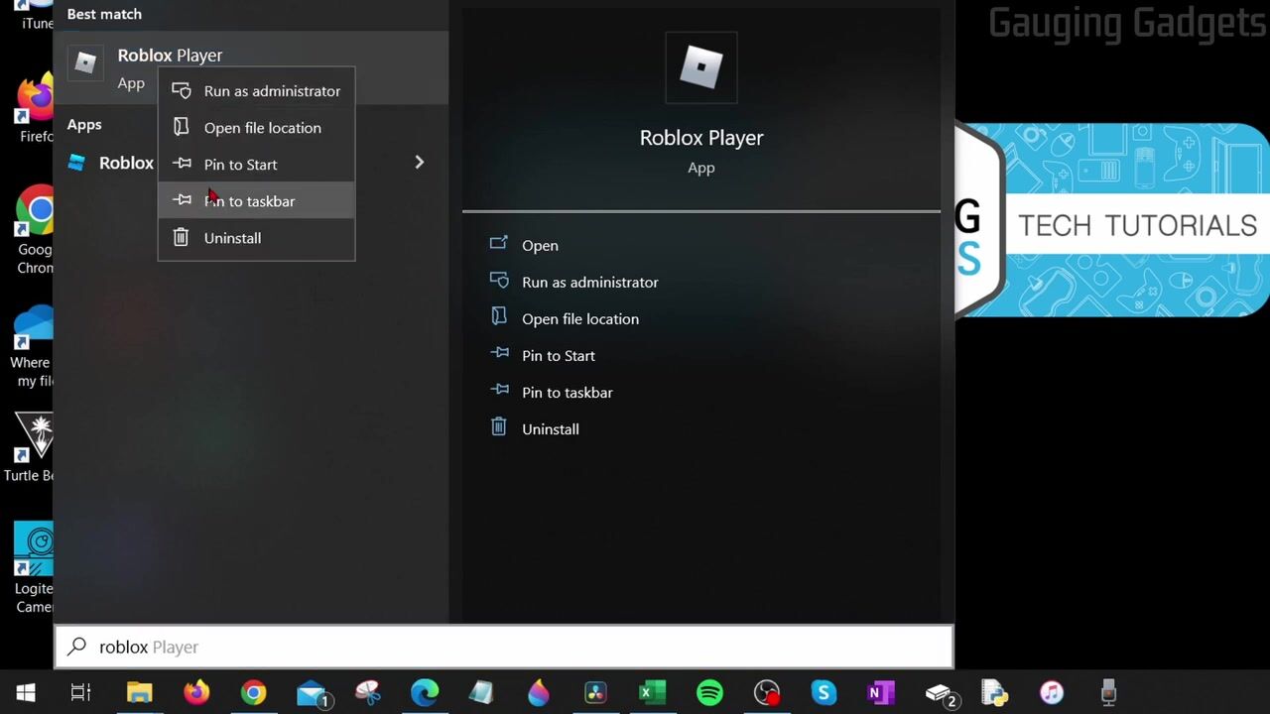The image size is (1270, 714).
Task: Open the colorful droplet app on the taskbar
Action: click(x=539, y=692)
